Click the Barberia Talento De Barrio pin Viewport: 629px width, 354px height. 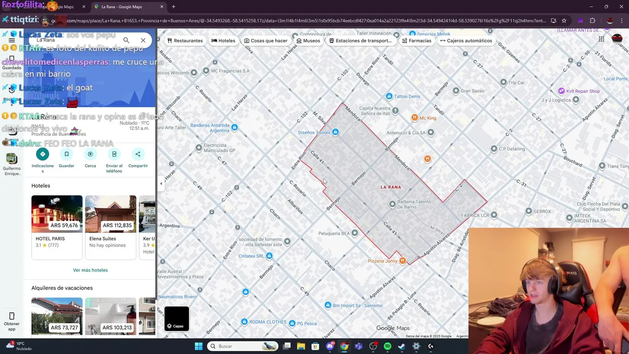392,204
